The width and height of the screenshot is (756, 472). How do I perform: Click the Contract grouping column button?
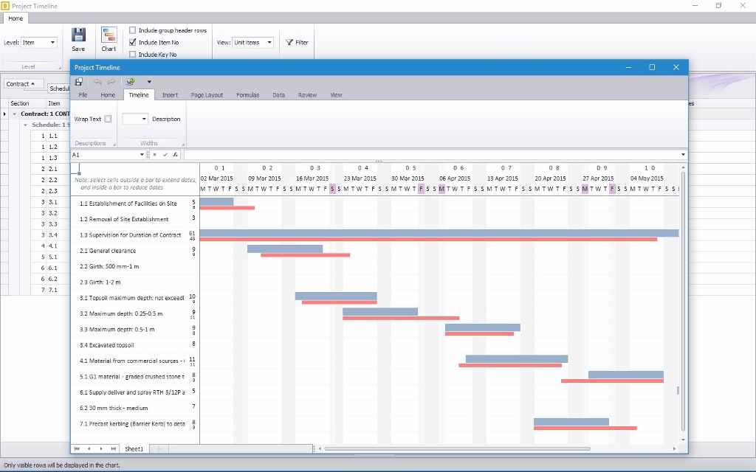(x=24, y=84)
